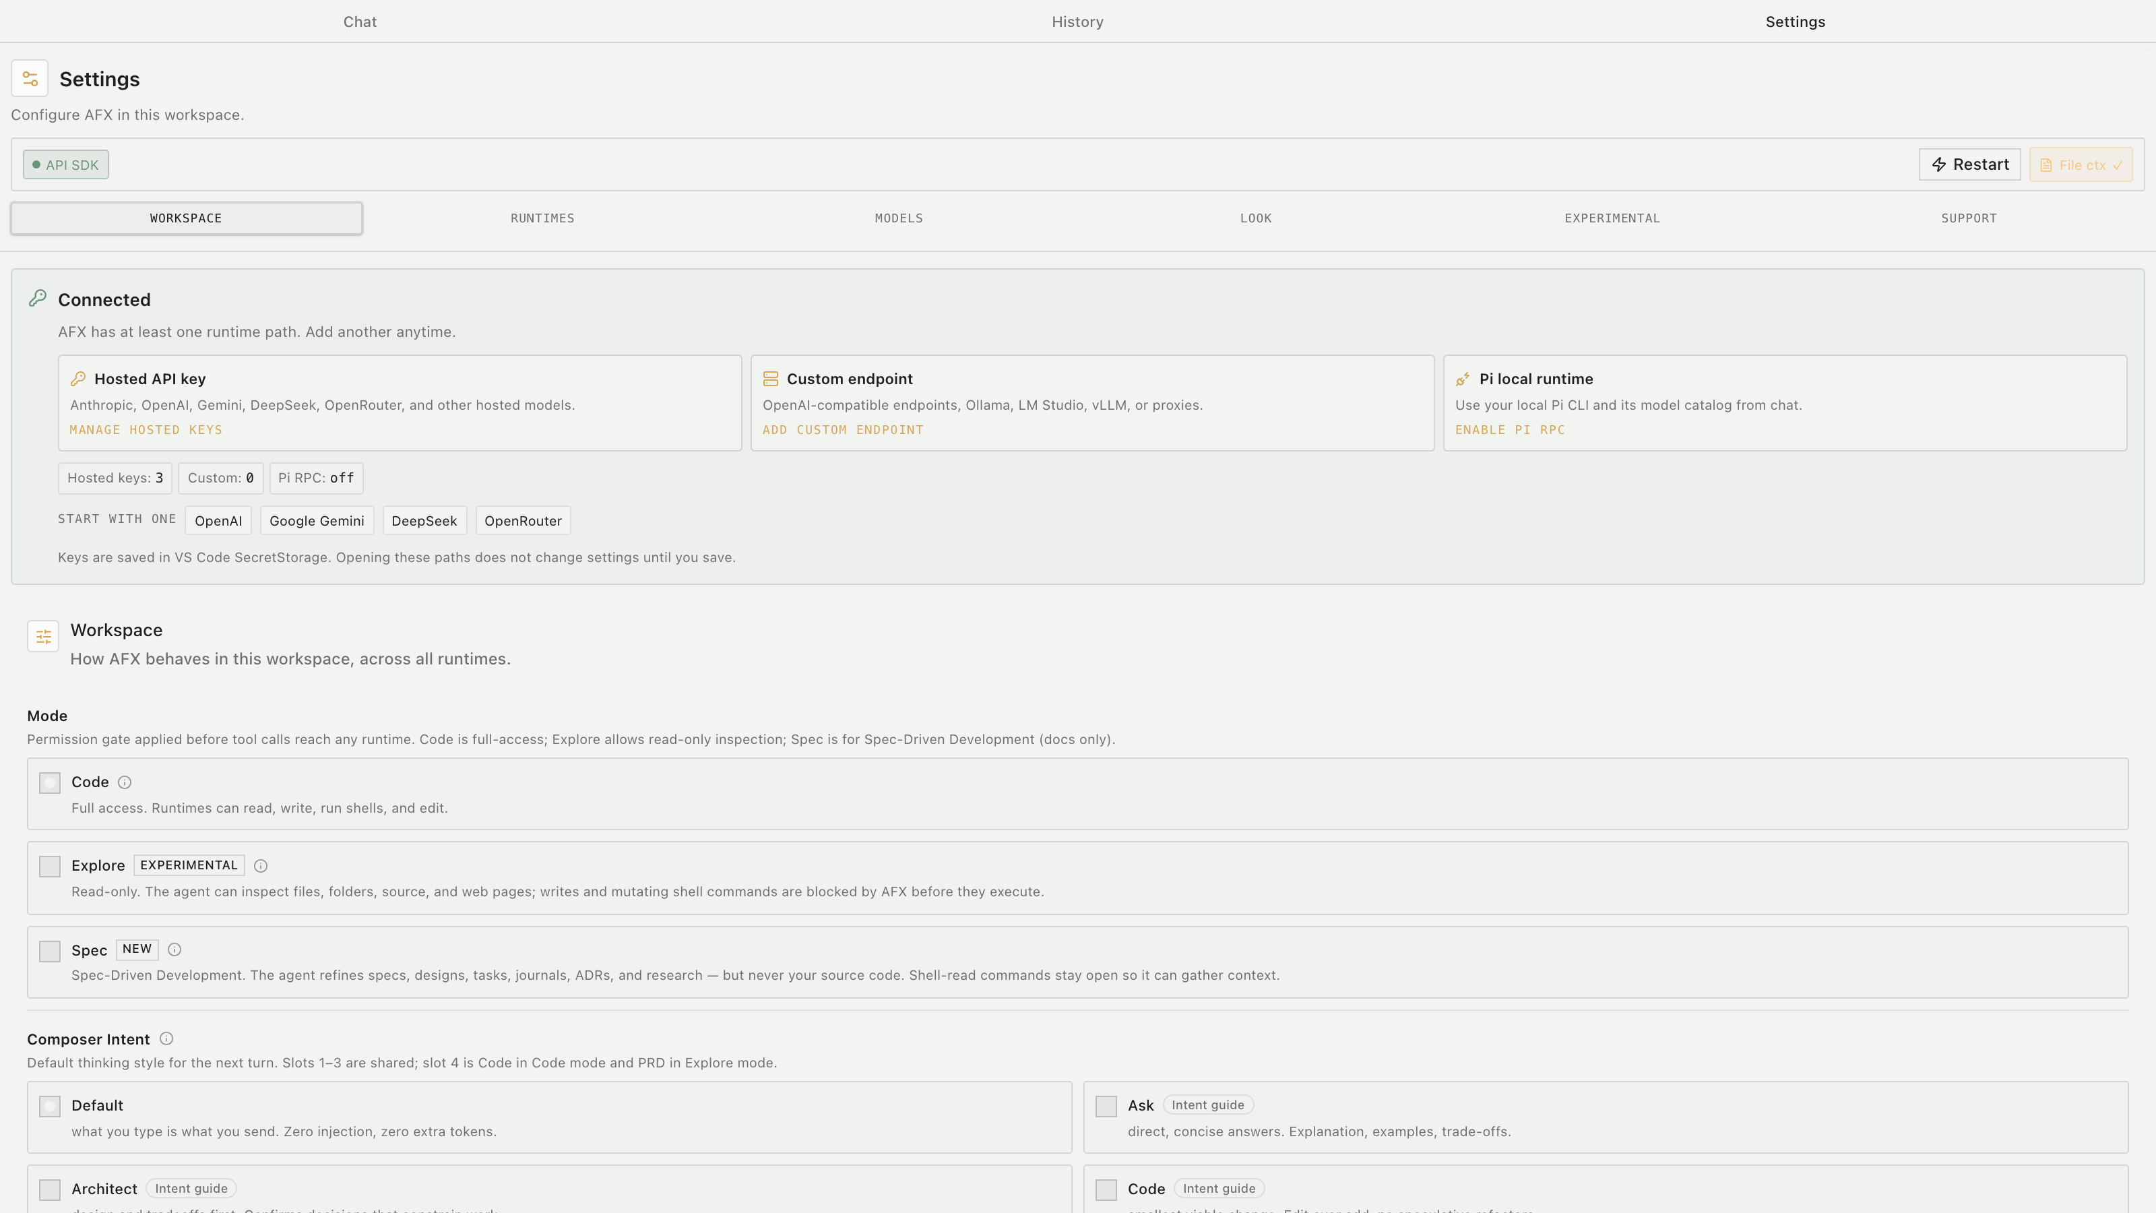Viewport: 2156px width, 1213px height.
Task: Choose the Default composer intent
Action: (51, 1107)
